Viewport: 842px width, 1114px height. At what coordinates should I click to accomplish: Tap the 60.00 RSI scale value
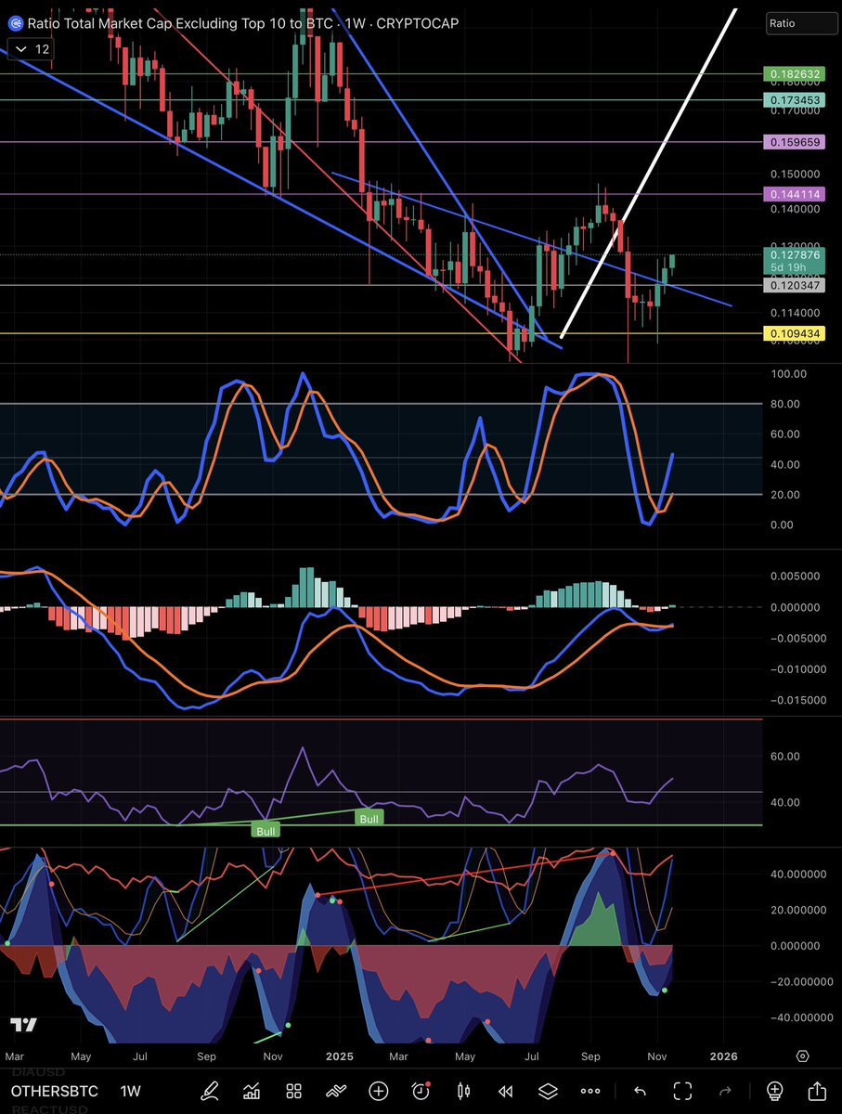(x=785, y=756)
